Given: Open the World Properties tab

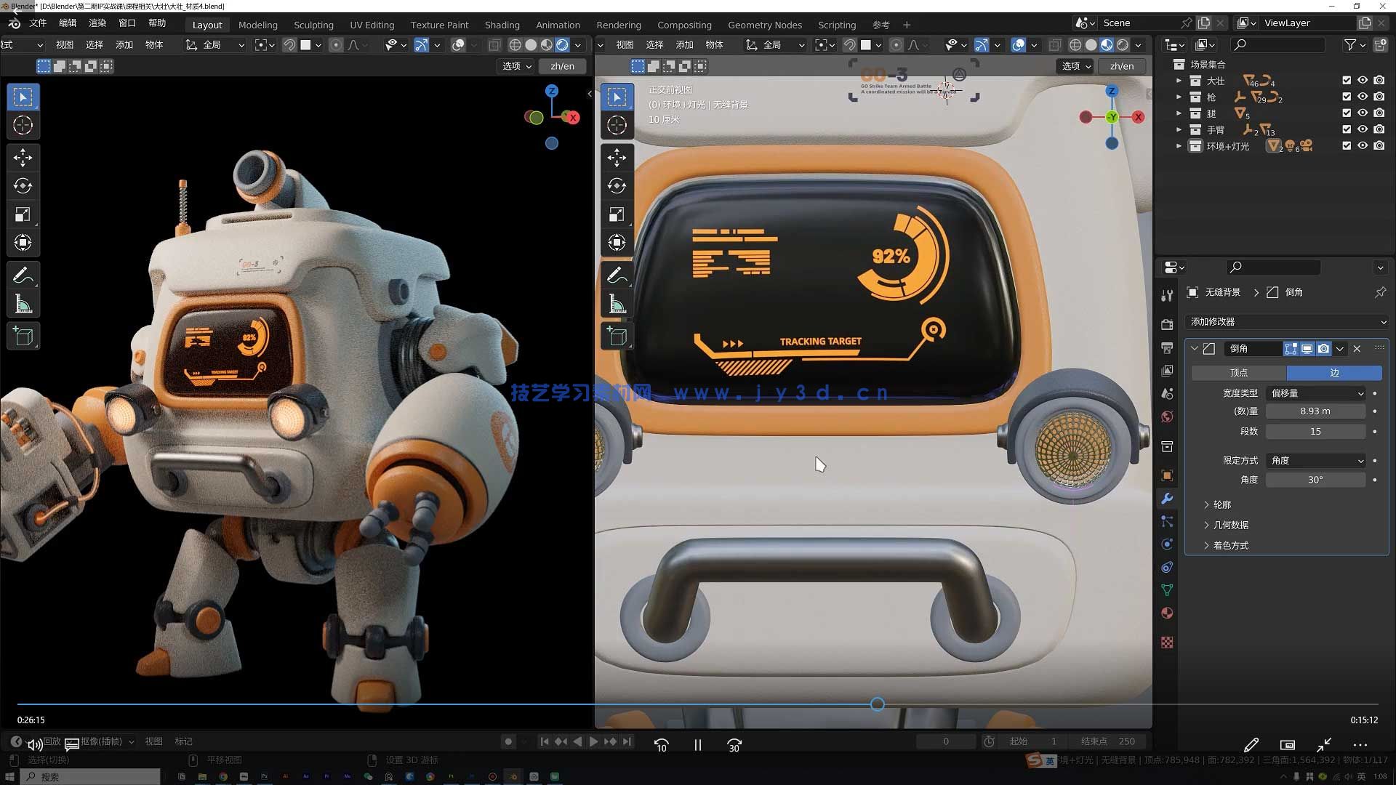Looking at the screenshot, I should (x=1167, y=416).
